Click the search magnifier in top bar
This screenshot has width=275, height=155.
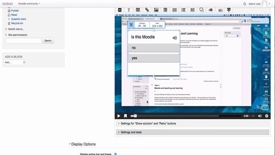click(244, 4)
